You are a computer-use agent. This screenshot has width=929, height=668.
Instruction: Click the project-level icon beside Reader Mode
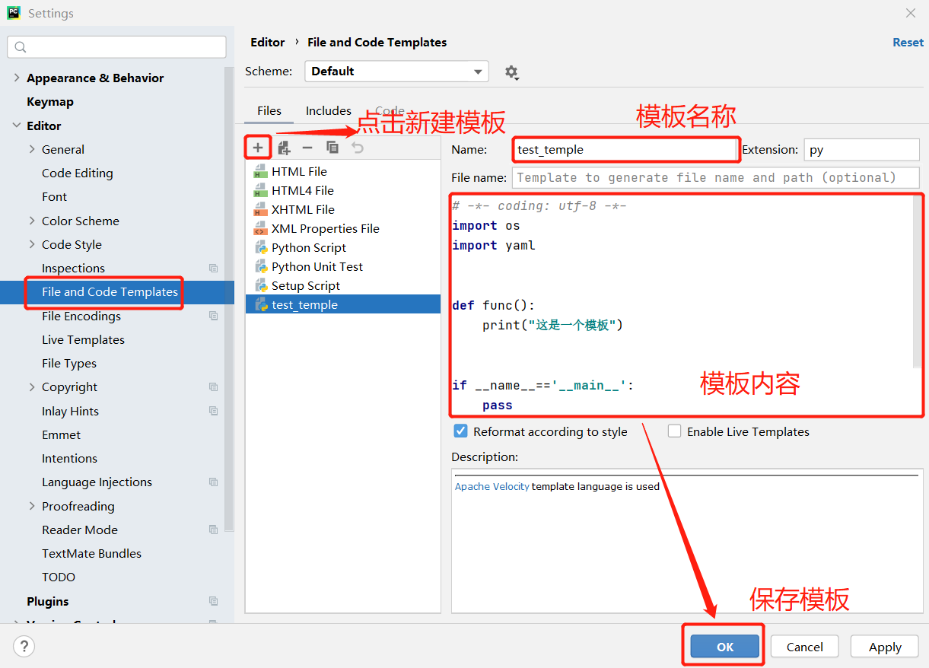[x=213, y=530]
